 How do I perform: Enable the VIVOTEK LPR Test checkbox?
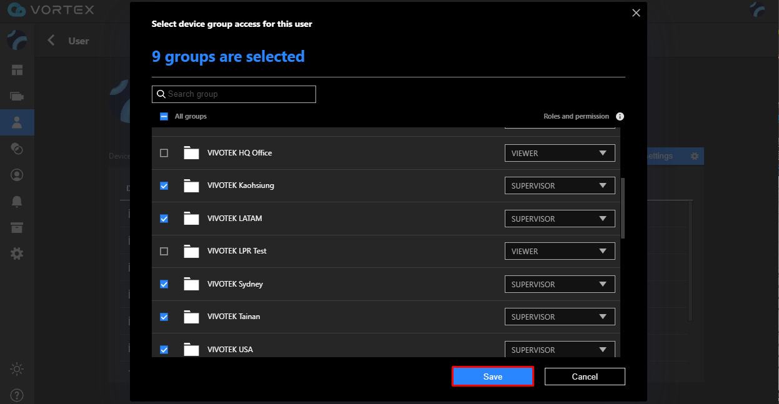coord(164,251)
